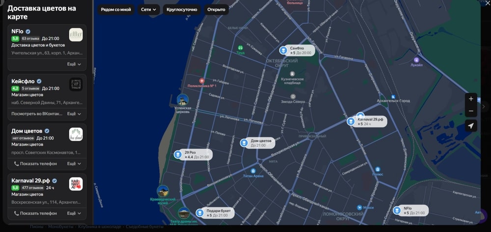Open Посмотреть во ВКонтакте link for Кейсфло
Viewport: 491px width, 232px height.
(x=37, y=114)
